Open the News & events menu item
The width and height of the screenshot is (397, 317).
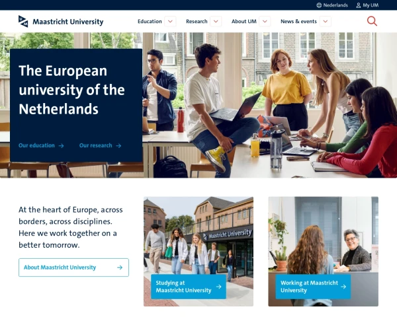(298, 21)
